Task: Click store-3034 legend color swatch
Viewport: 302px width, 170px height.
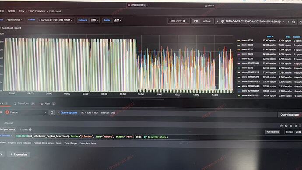Action: point(239,41)
